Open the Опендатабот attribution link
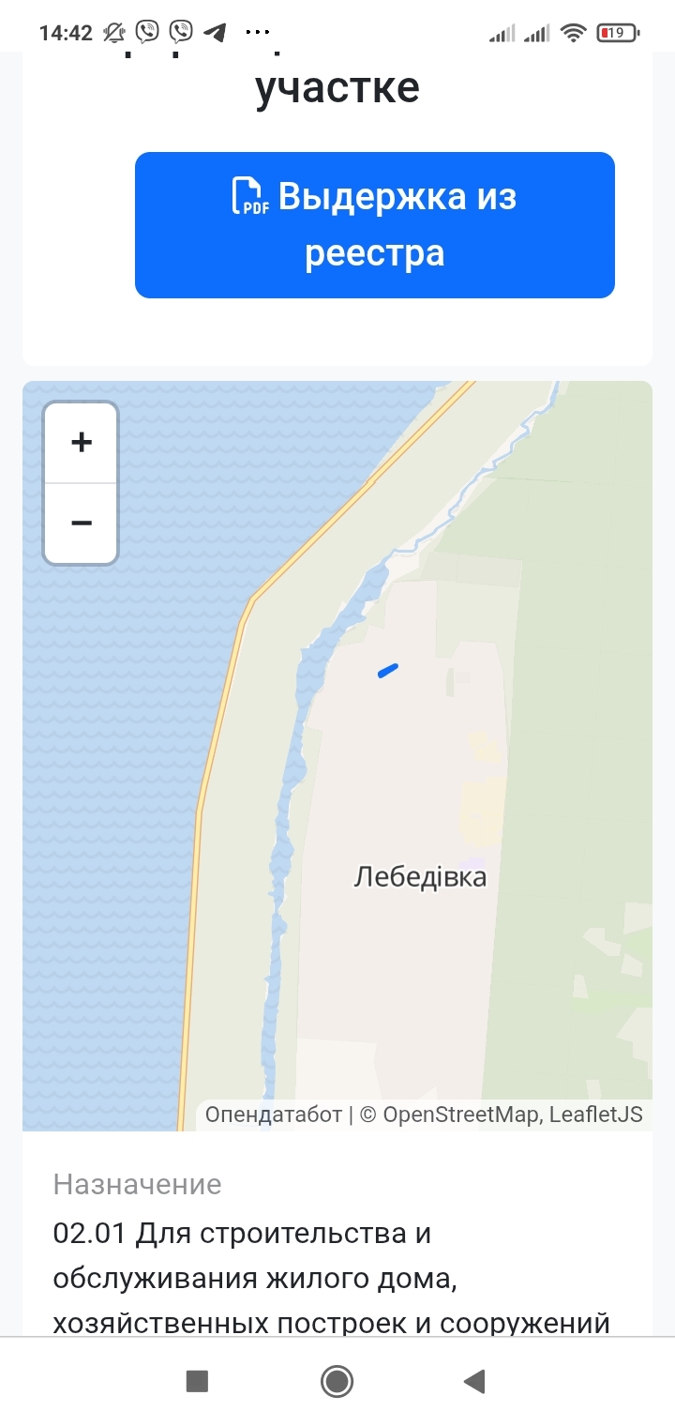Viewport: 675px width, 1426px height. pos(274,1115)
